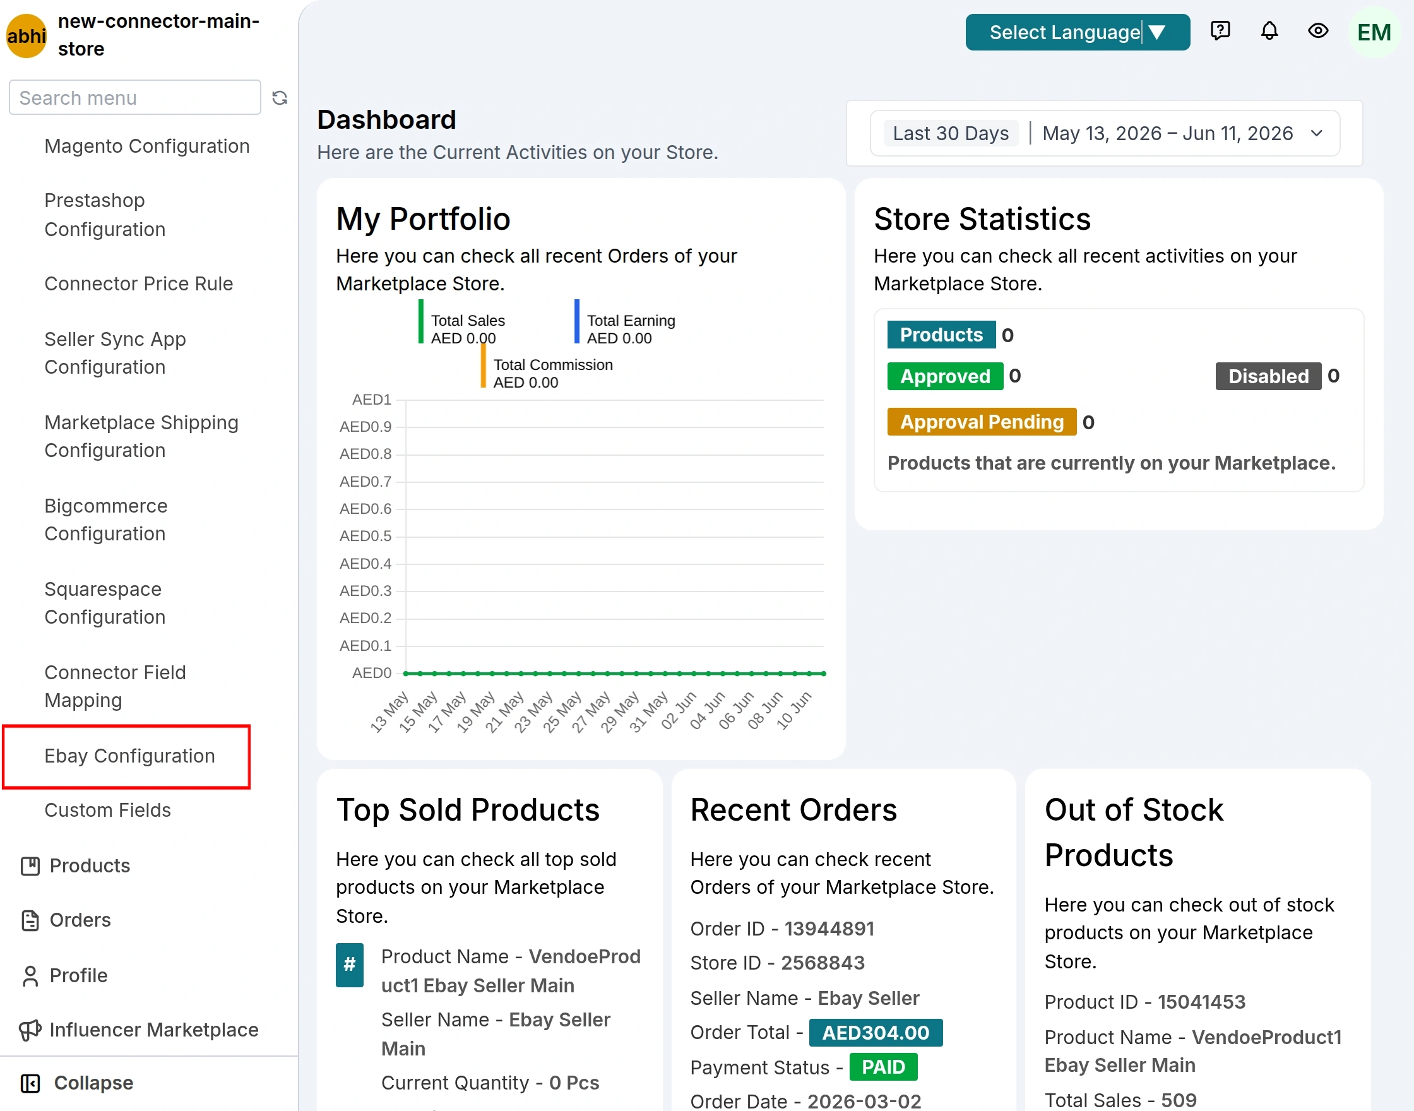Click the Orders sidebar icon
Screen dimensions: 1414x1111
30,920
